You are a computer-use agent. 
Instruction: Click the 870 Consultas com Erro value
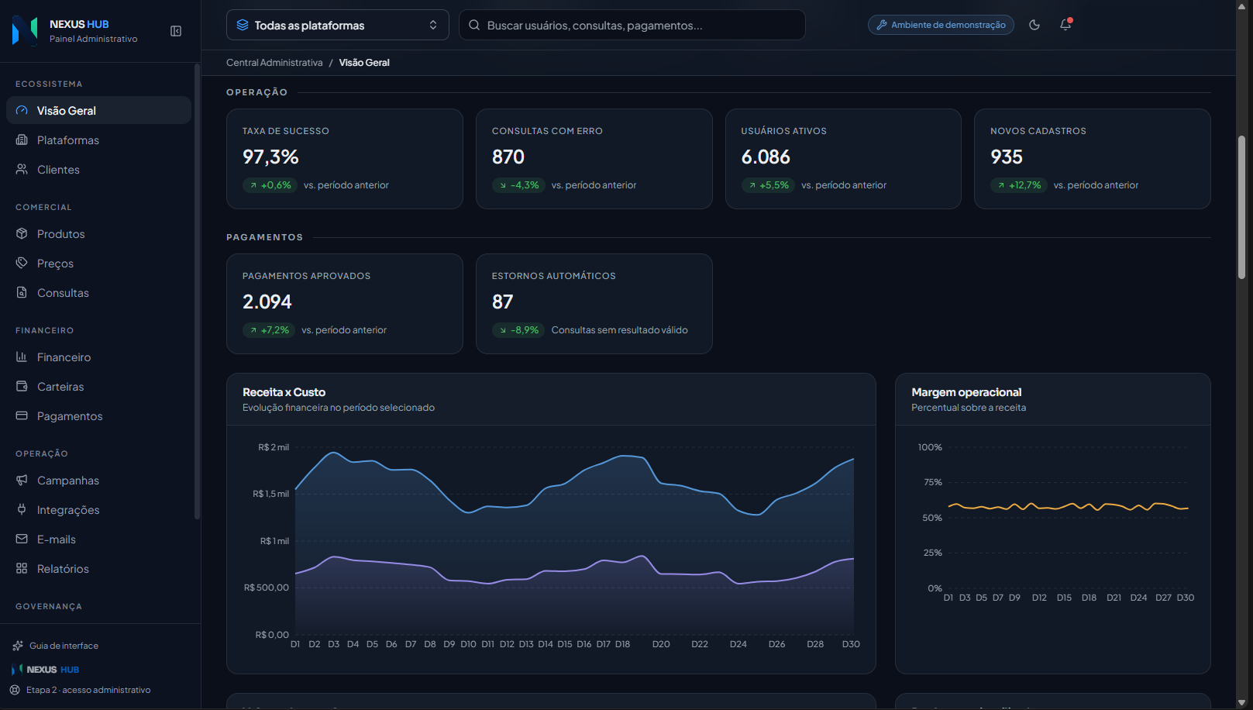(x=508, y=157)
